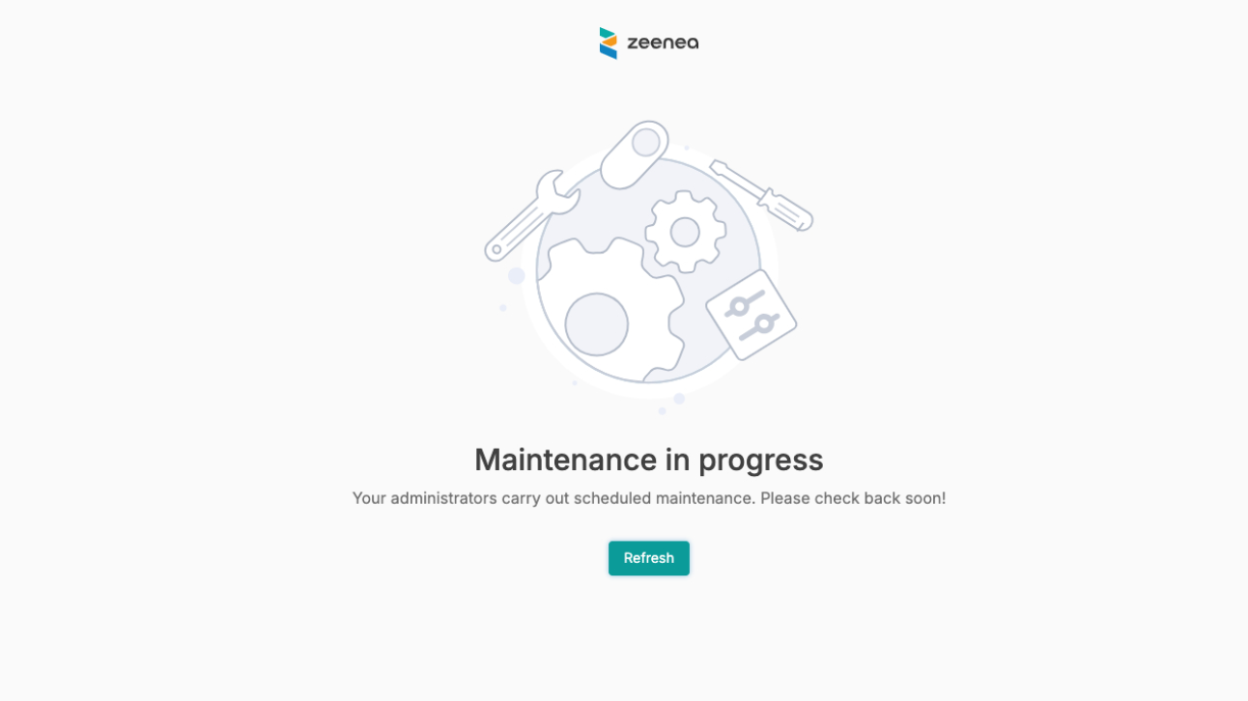Click the round knob of the toggle shape

coord(646,143)
